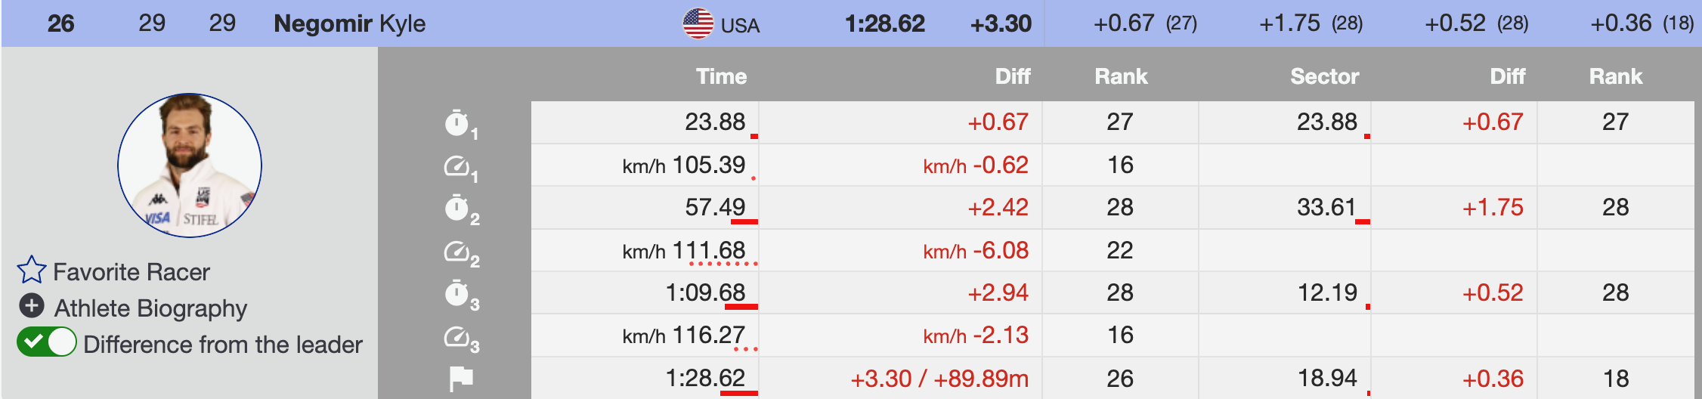Toggle Difference from the leader switch
Viewport: 1702px width, 399px height.
tap(47, 342)
